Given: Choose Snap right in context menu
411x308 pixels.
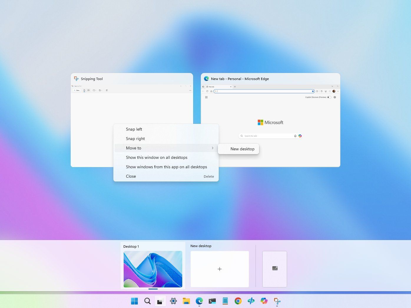Looking at the screenshot, I should 166,139.
